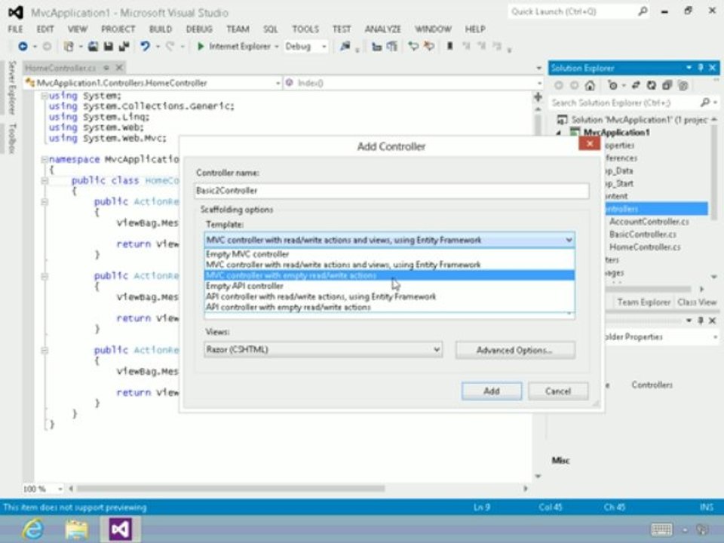Click the Advanced Options... button

(x=515, y=350)
